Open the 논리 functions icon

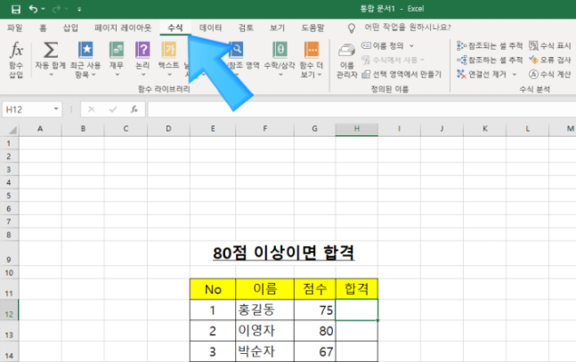pyautogui.click(x=142, y=50)
